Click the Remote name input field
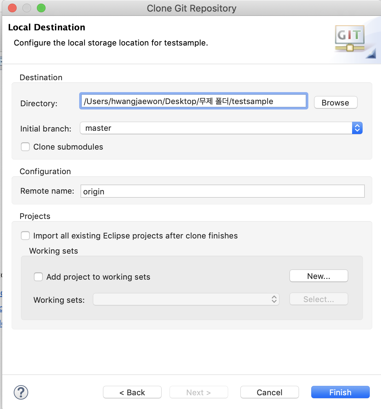 pos(222,191)
